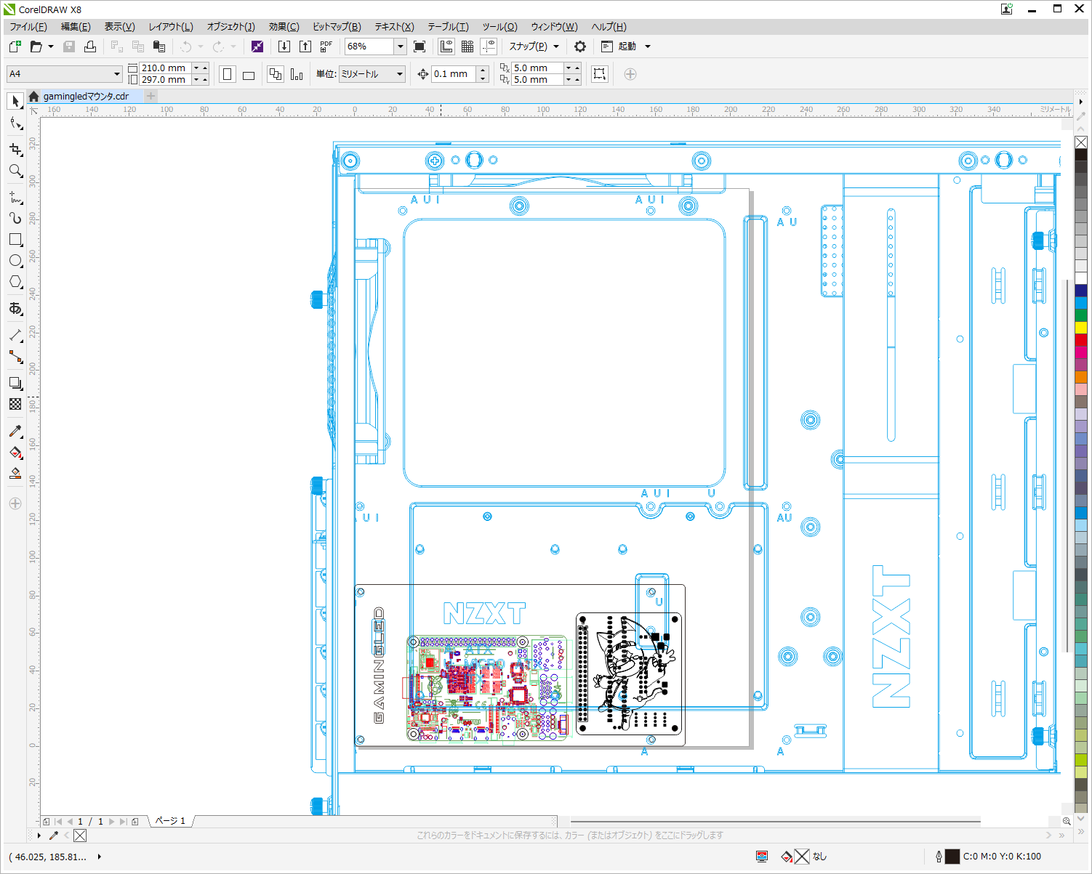Choose the Rectangle tool
1092x874 pixels.
(15, 239)
